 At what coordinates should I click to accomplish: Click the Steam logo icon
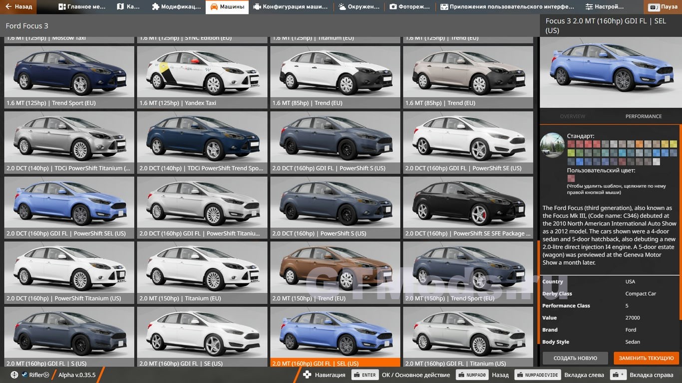click(24, 375)
